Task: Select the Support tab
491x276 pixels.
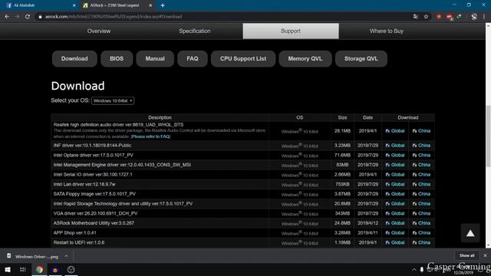Action: 291,31
